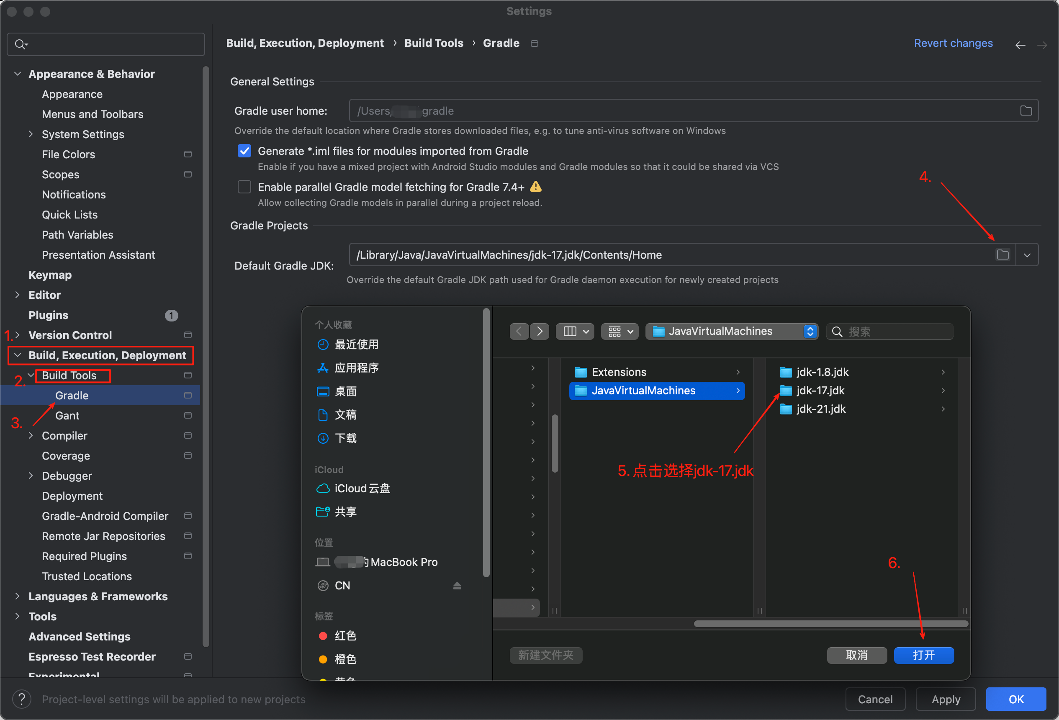Click the warning icon beside parallel Gradle option
Viewport: 1059px width, 720px height.
(x=536, y=187)
